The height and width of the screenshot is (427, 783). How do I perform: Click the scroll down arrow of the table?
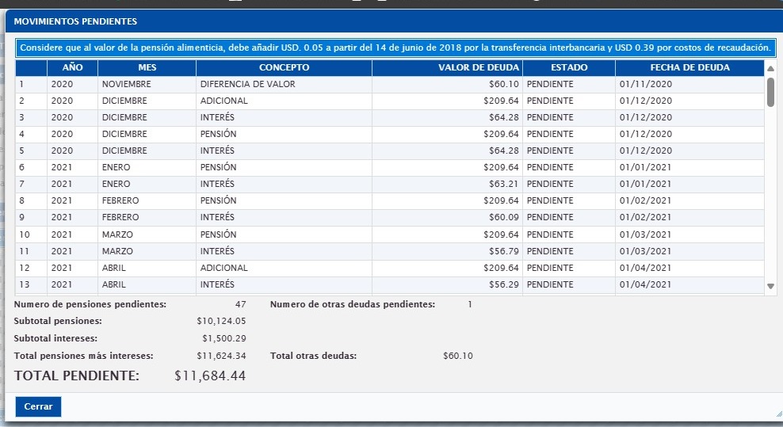click(x=770, y=286)
